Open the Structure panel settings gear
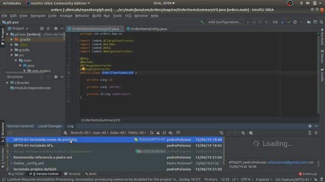This screenshot has width=325, height=182. click(56, 77)
